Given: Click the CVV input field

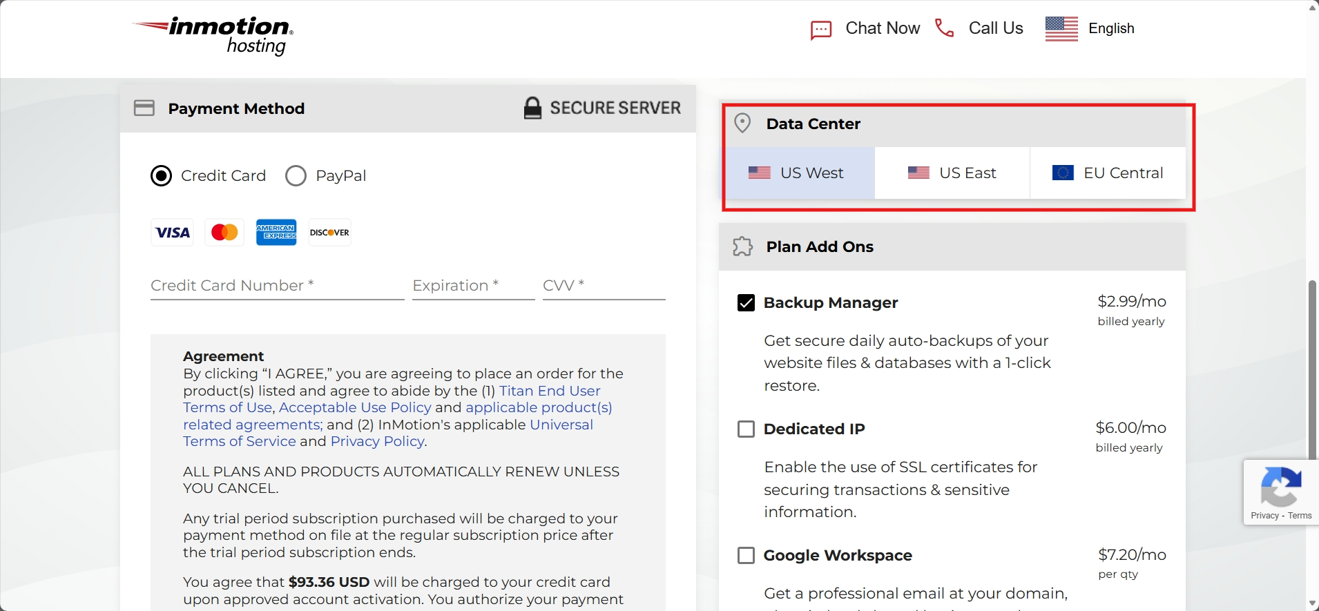Looking at the screenshot, I should (604, 286).
